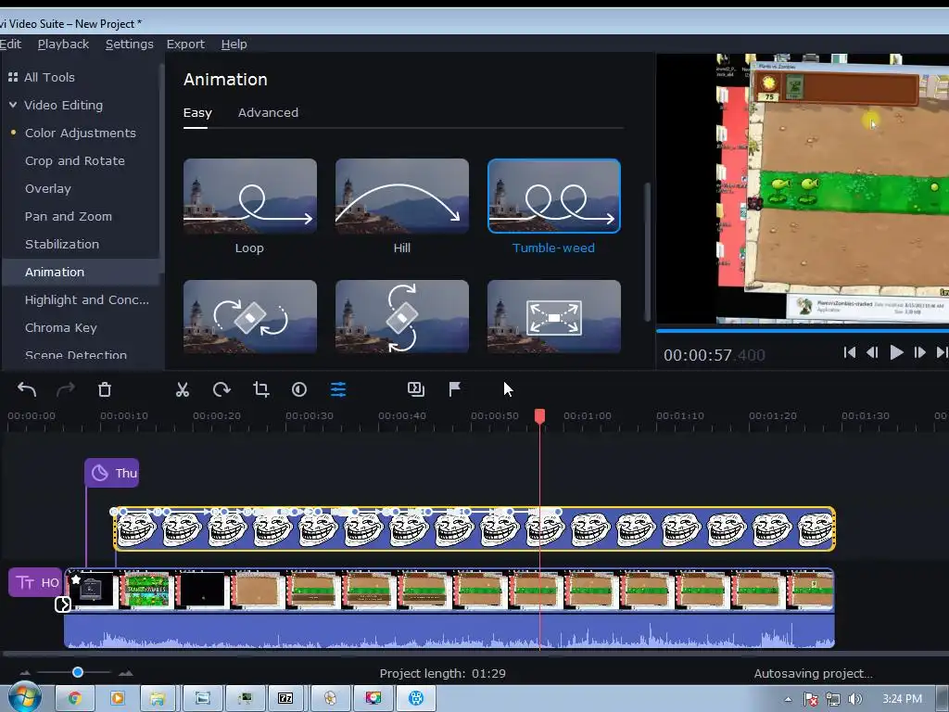The width and height of the screenshot is (949, 712).
Task: Open Pan and Zoom tool
Action: (69, 216)
